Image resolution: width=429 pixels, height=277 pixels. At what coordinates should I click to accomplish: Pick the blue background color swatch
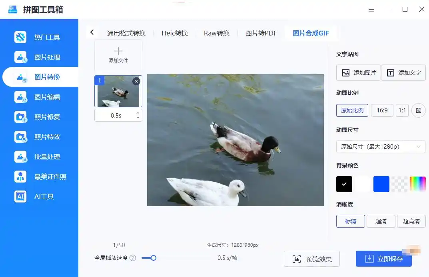381,184
